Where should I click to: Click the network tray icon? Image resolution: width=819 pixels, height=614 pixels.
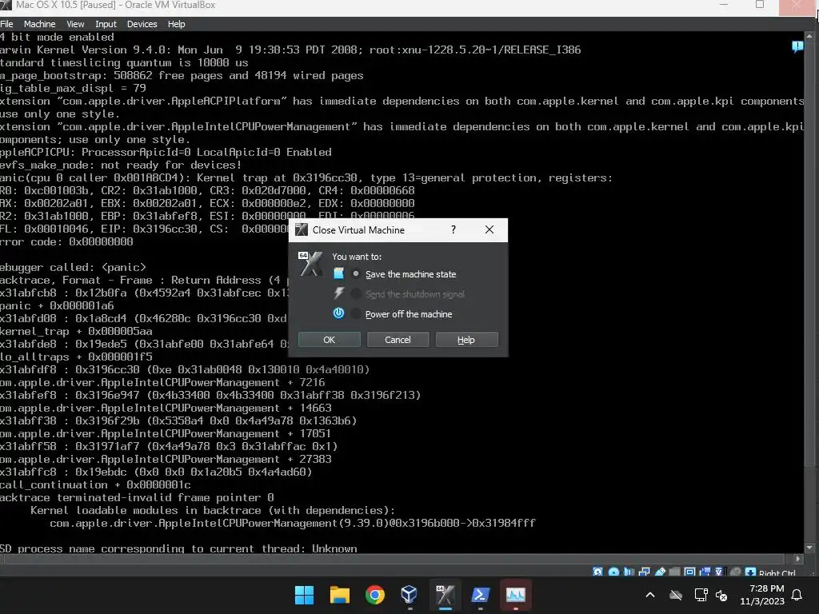[x=701, y=595]
